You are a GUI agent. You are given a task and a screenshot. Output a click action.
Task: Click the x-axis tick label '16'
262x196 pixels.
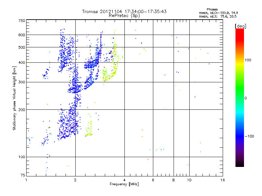point(223,180)
